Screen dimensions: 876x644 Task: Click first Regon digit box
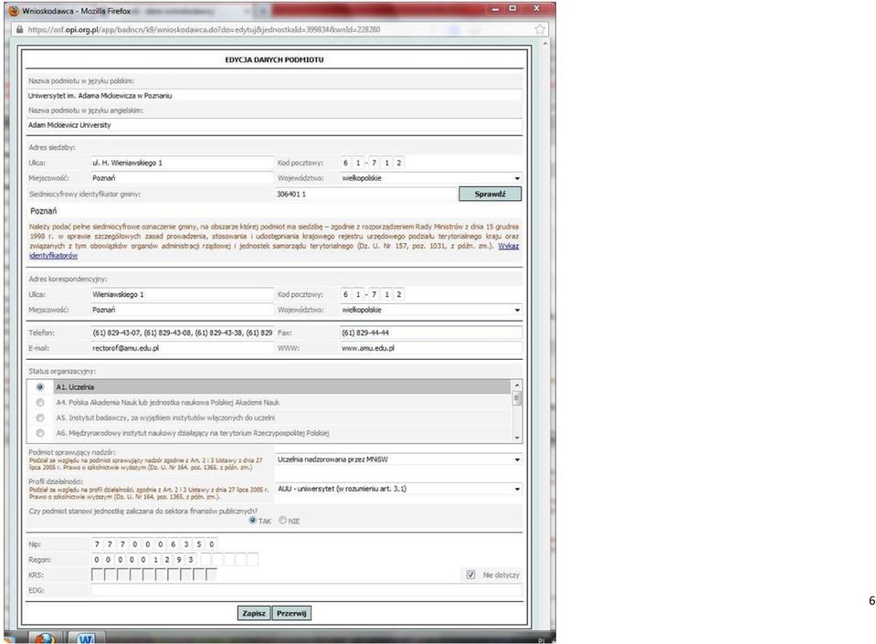(97, 559)
